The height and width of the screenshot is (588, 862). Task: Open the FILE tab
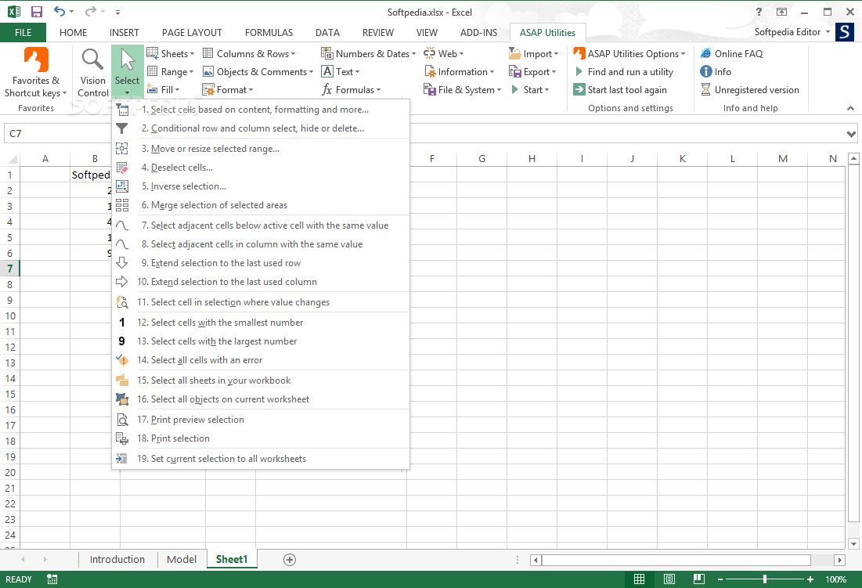point(23,32)
